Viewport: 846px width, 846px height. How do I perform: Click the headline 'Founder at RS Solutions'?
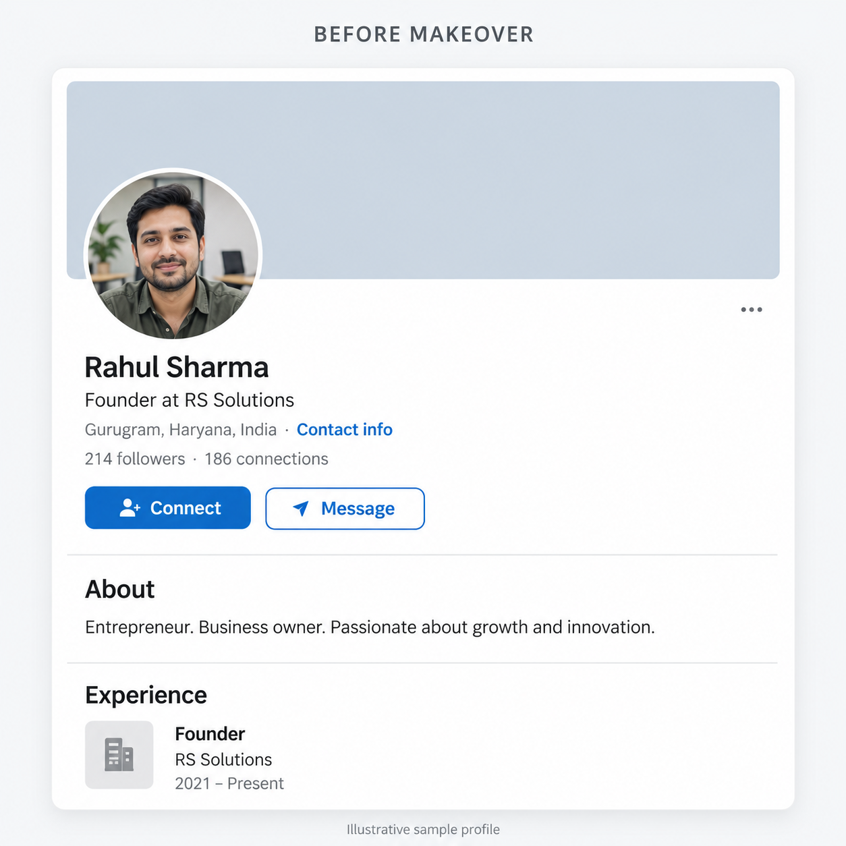point(190,400)
